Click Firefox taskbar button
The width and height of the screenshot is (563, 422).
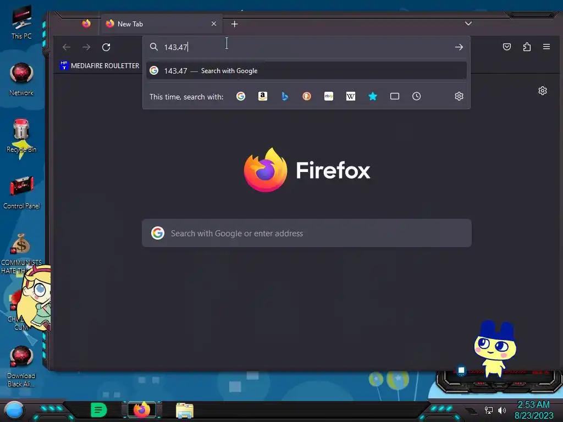tap(142, 410)
